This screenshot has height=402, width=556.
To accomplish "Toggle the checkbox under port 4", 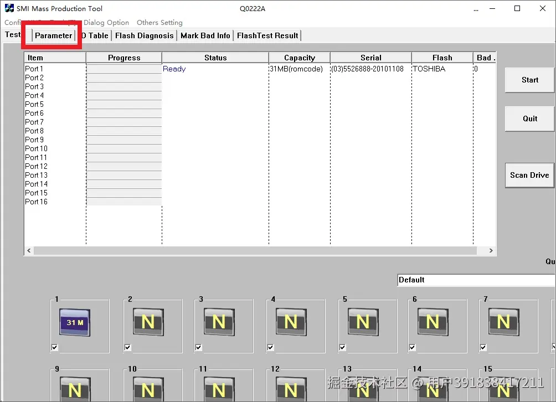I will pyautogui.click(x=271, y=347).
